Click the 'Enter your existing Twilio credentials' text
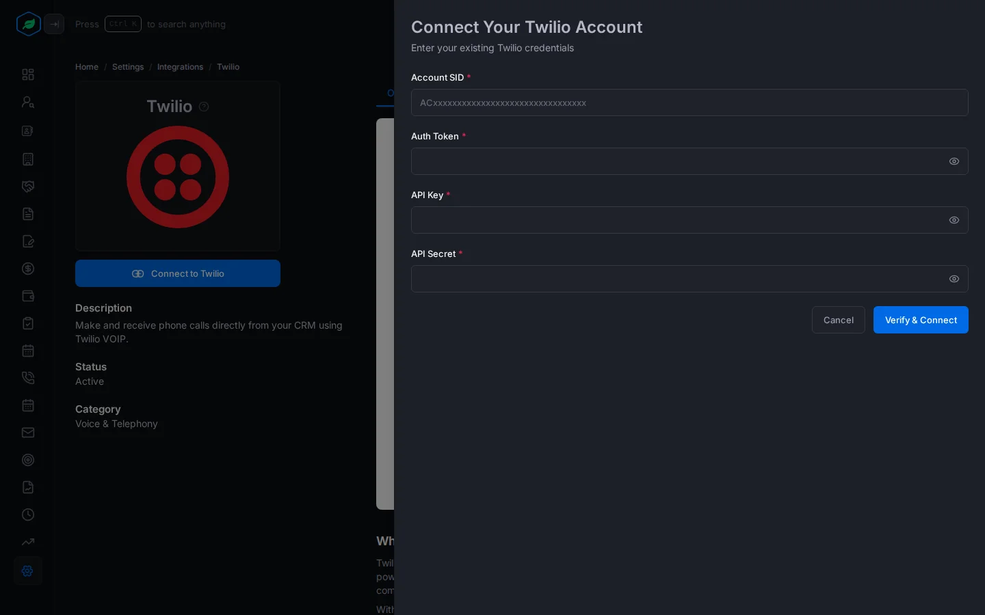The width and height of the screenshot is (985, 615). [492, 48]
